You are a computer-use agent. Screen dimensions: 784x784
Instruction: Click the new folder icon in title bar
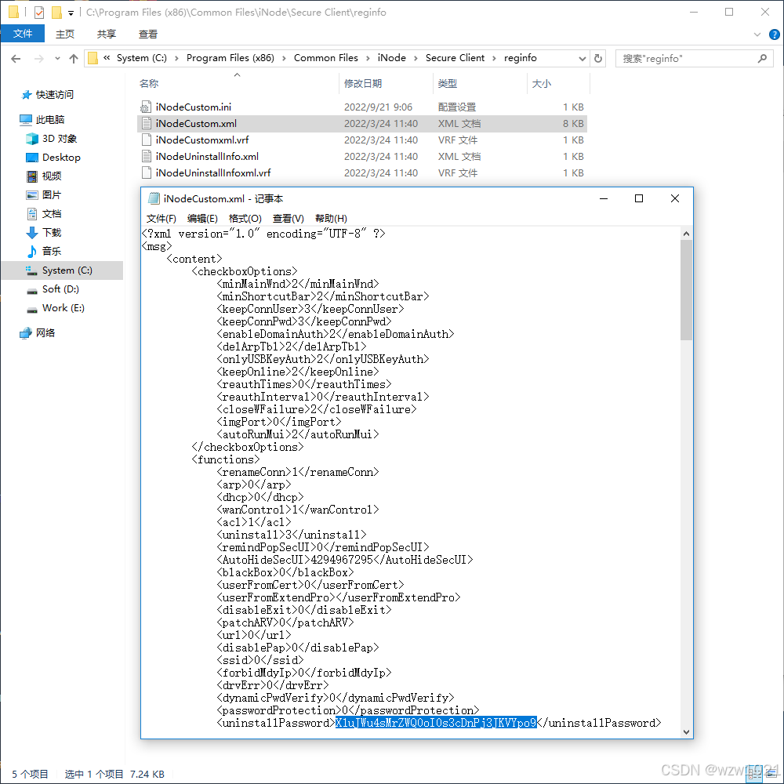56,13
